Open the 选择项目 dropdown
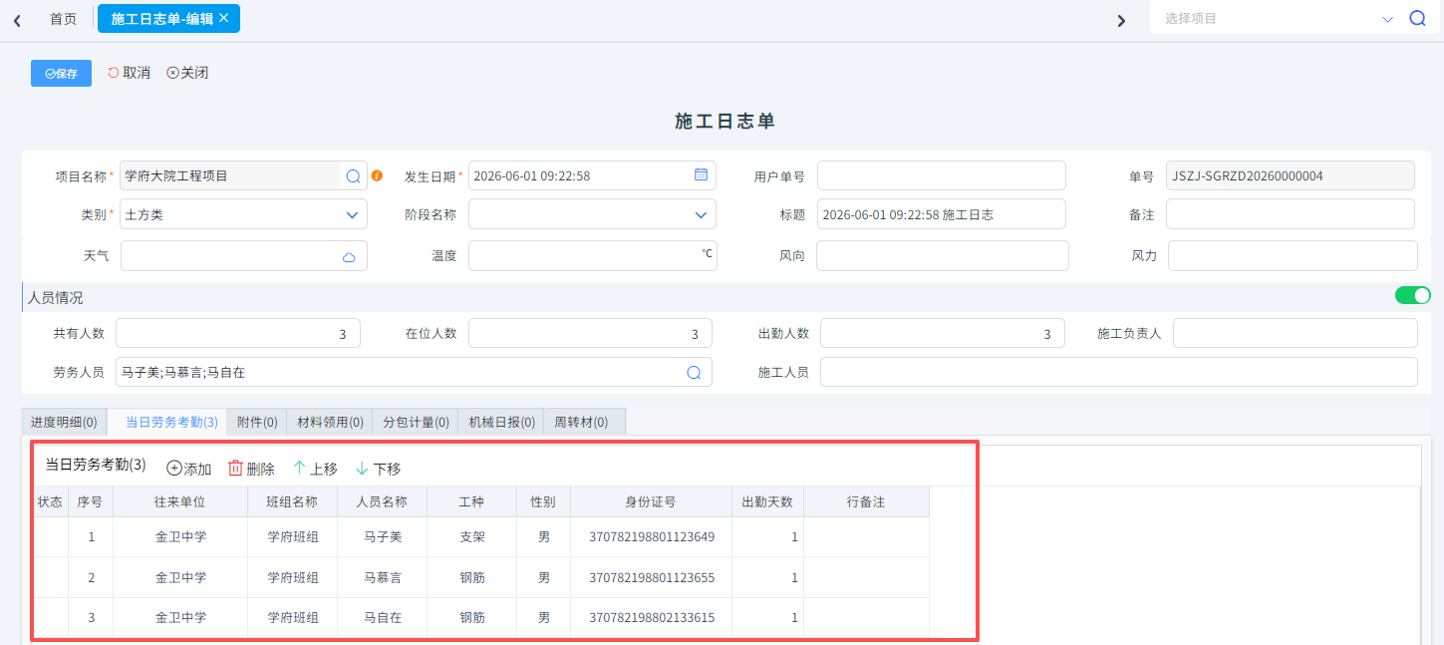 pos(1387,18)
